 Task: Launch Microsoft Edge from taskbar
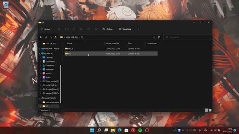coord(119,130)
